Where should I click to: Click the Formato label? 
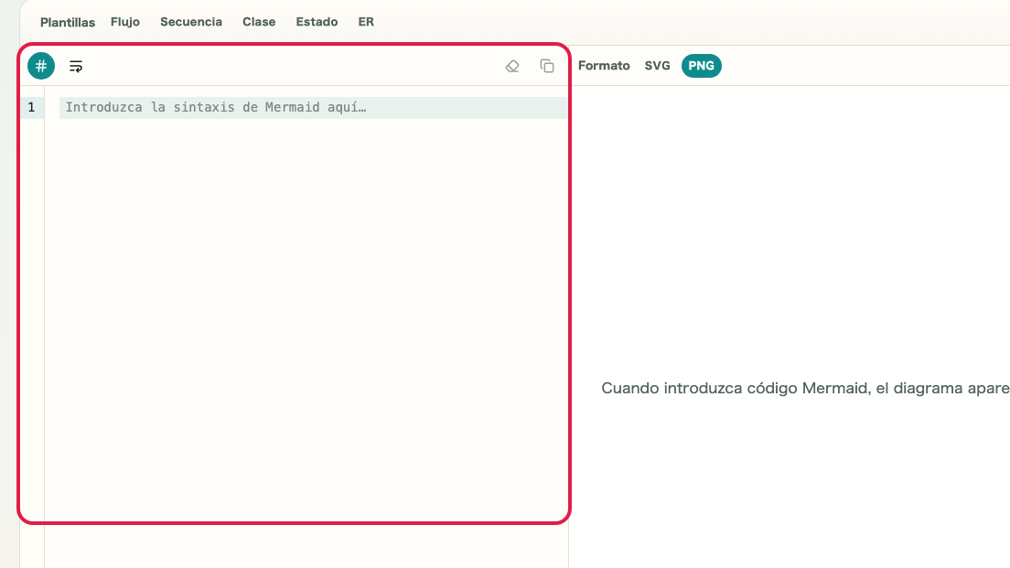click(604, 66)
